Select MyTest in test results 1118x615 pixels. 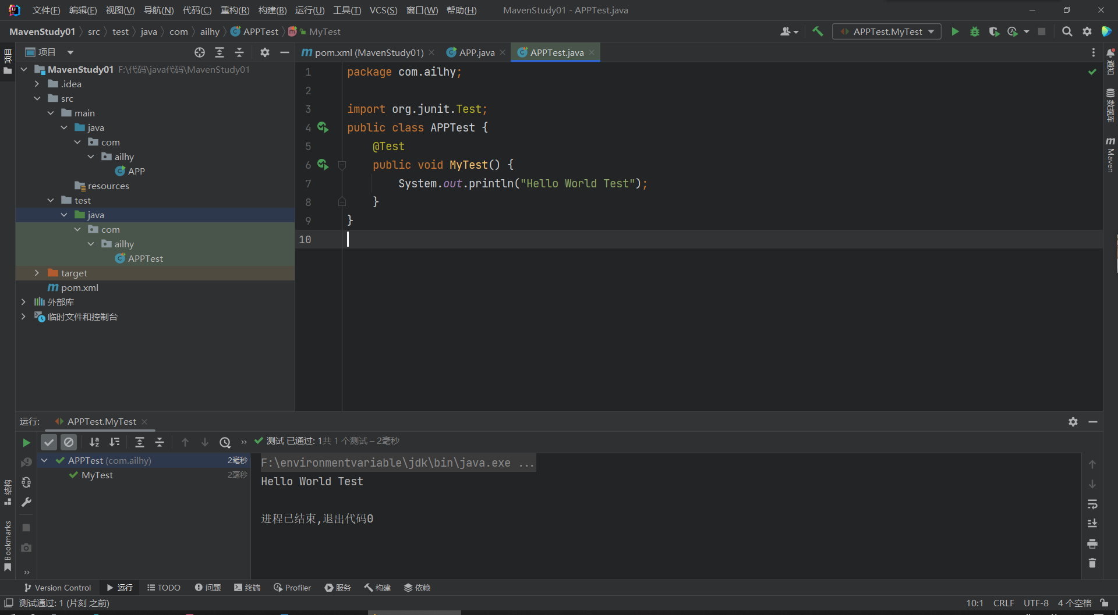[x=97, y=475]
